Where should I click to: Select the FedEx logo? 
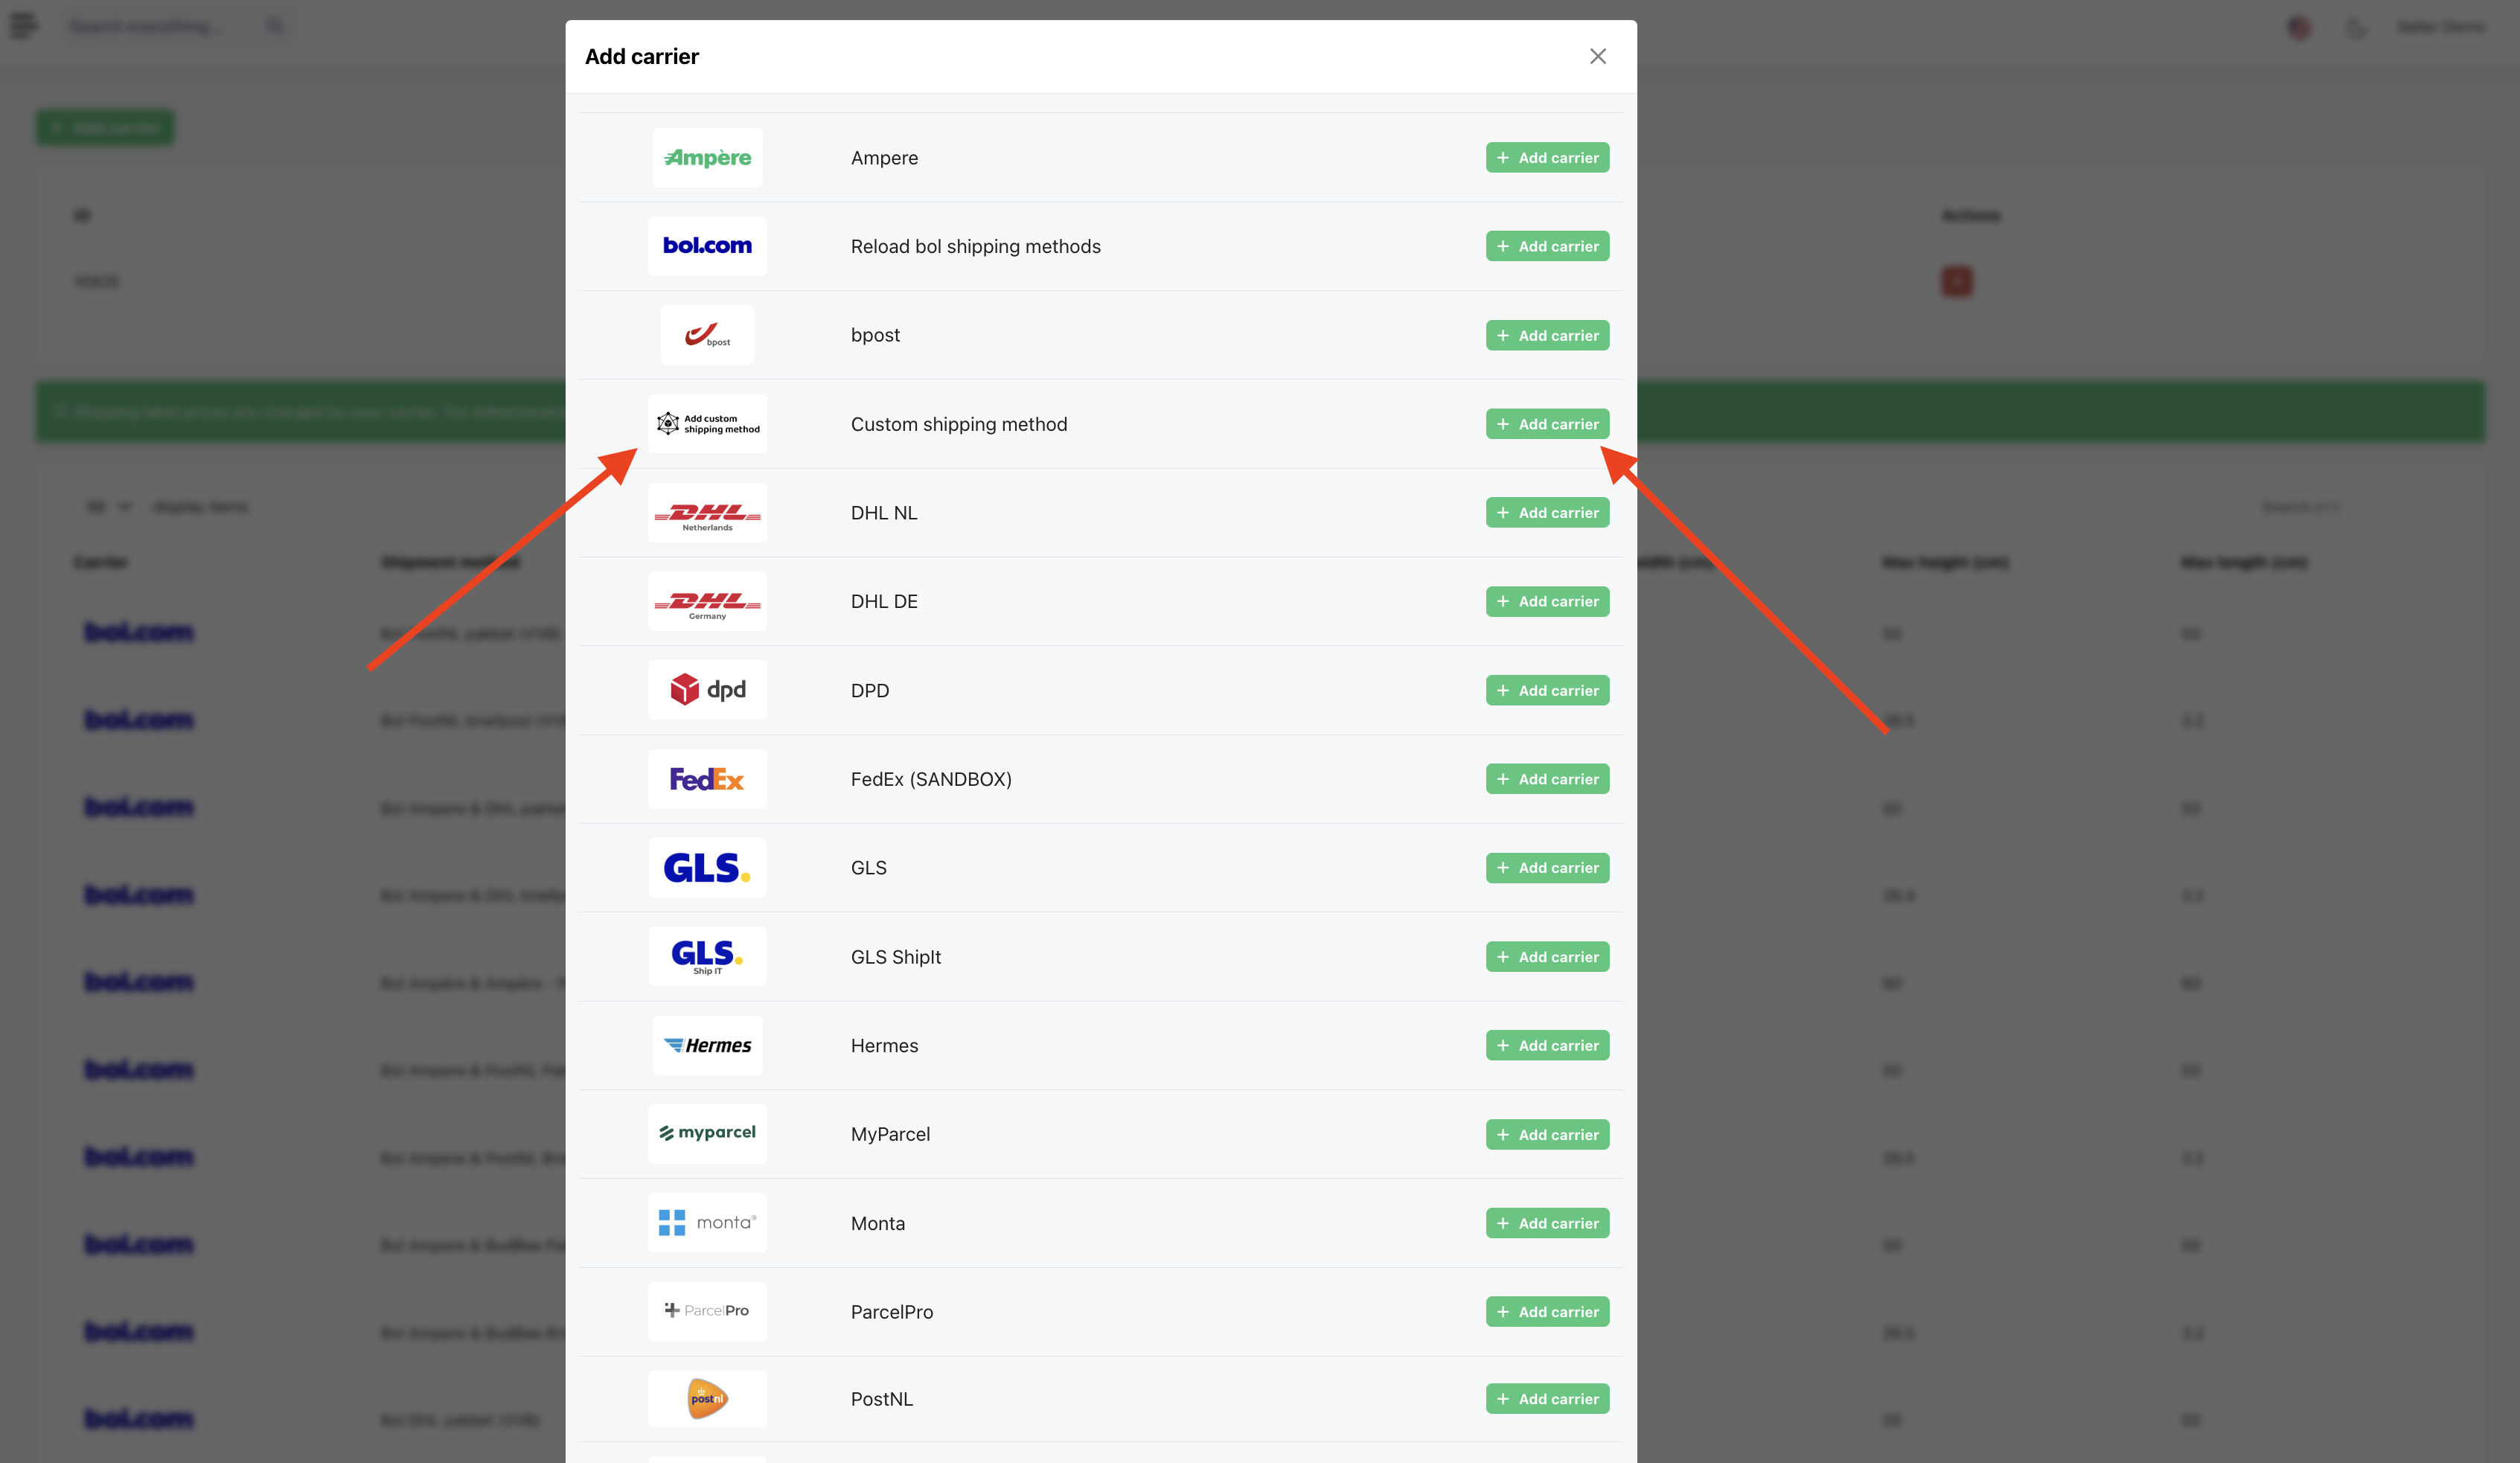click(x=707, y=779)
